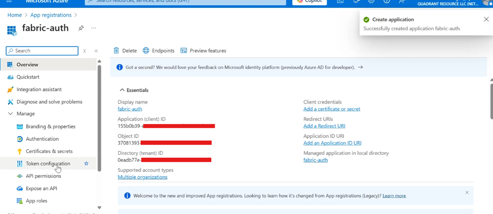Viewport: 493px width, 214px height.
Task: Click the 'Supported account types' label
Action: tap(146, 170)
